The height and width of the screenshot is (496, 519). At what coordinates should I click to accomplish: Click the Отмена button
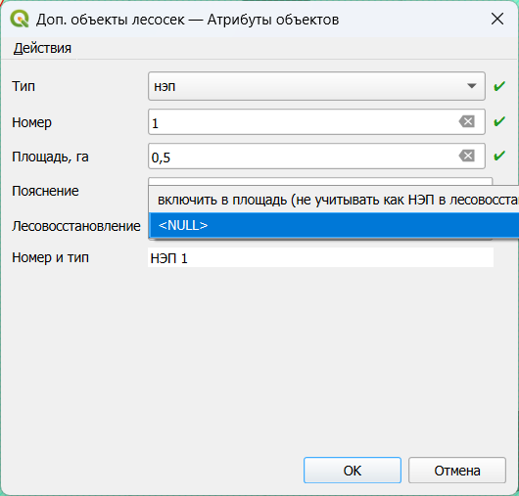457,471
